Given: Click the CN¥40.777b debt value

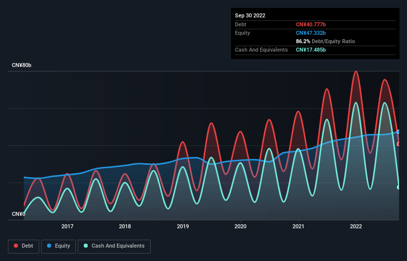Looking at the screenshot, I should point(311,24).
